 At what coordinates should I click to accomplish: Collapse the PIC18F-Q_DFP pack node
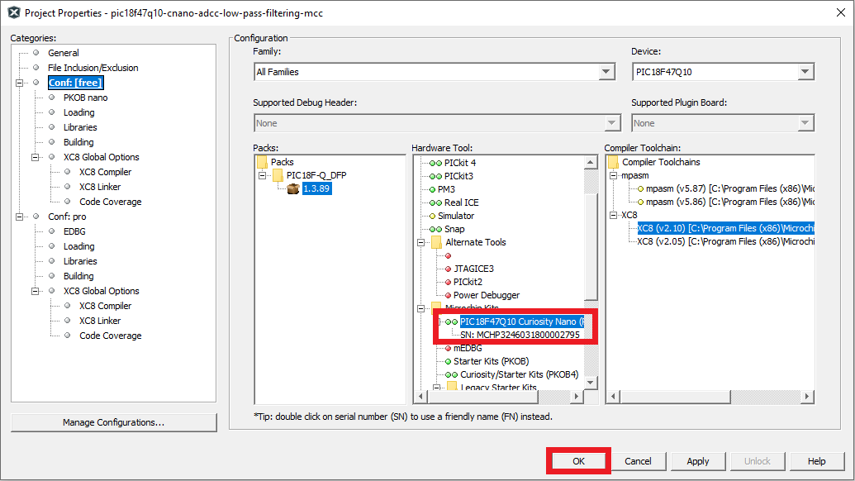click(262, 175)
